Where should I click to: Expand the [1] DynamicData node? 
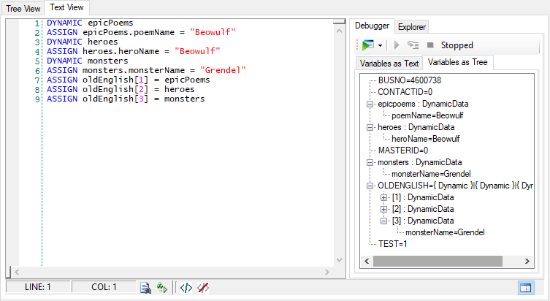(385, 197)
